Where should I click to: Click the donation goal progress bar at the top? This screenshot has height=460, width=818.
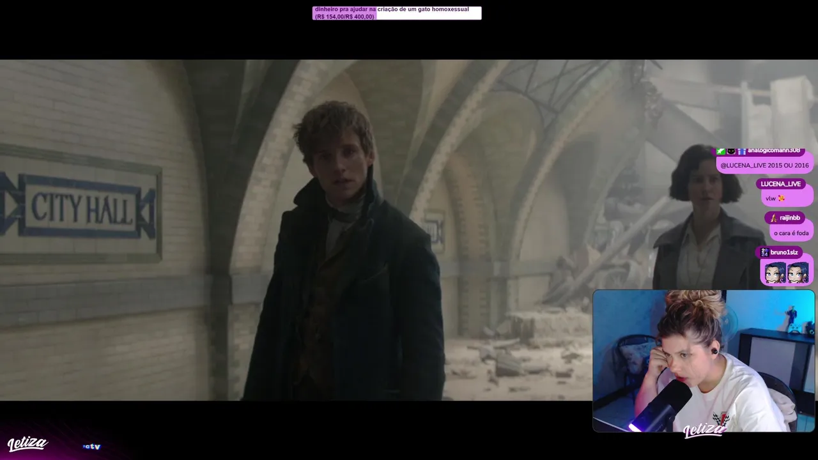coord(397,13)
